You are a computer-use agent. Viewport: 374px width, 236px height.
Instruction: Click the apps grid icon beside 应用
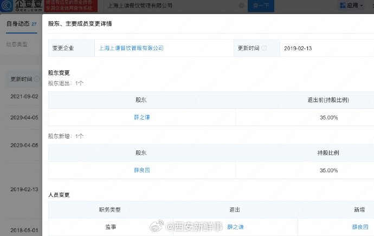[x=343, y=5]
